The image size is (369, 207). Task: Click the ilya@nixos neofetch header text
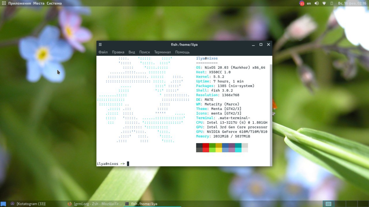207,58
